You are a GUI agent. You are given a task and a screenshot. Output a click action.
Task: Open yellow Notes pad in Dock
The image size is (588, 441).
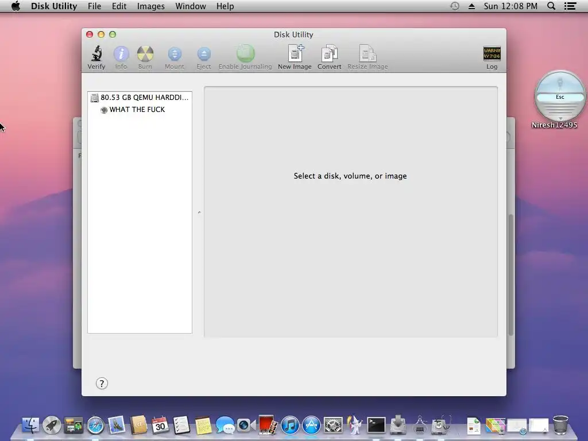[x=204, y=425]
